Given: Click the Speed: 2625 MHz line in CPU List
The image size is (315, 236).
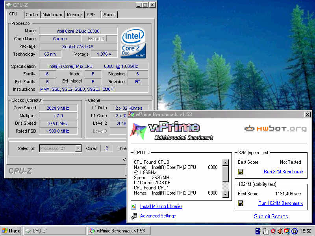Looking at the screenshot, I should pos(153,178).
